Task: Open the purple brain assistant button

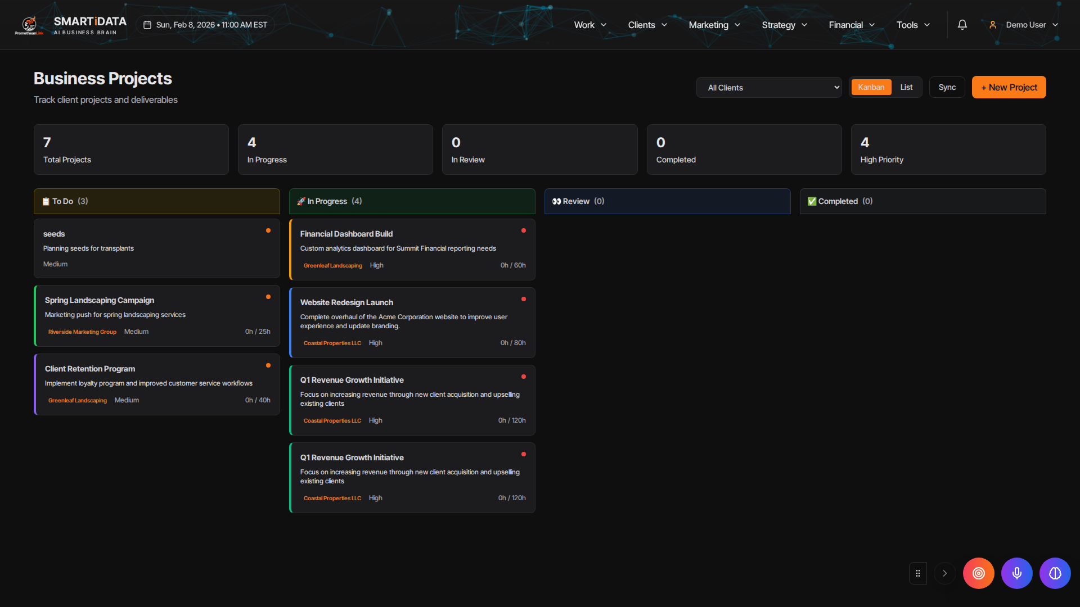Action: (1055, 573)
